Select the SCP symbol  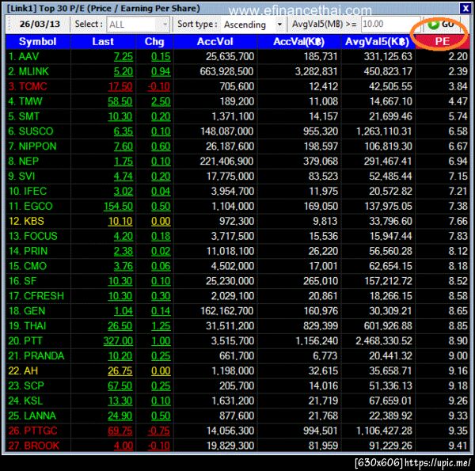pos(26,386)
